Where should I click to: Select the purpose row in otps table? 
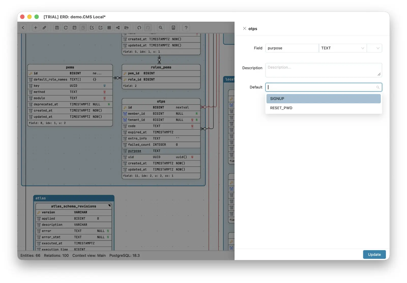click(x=161, y=151)
